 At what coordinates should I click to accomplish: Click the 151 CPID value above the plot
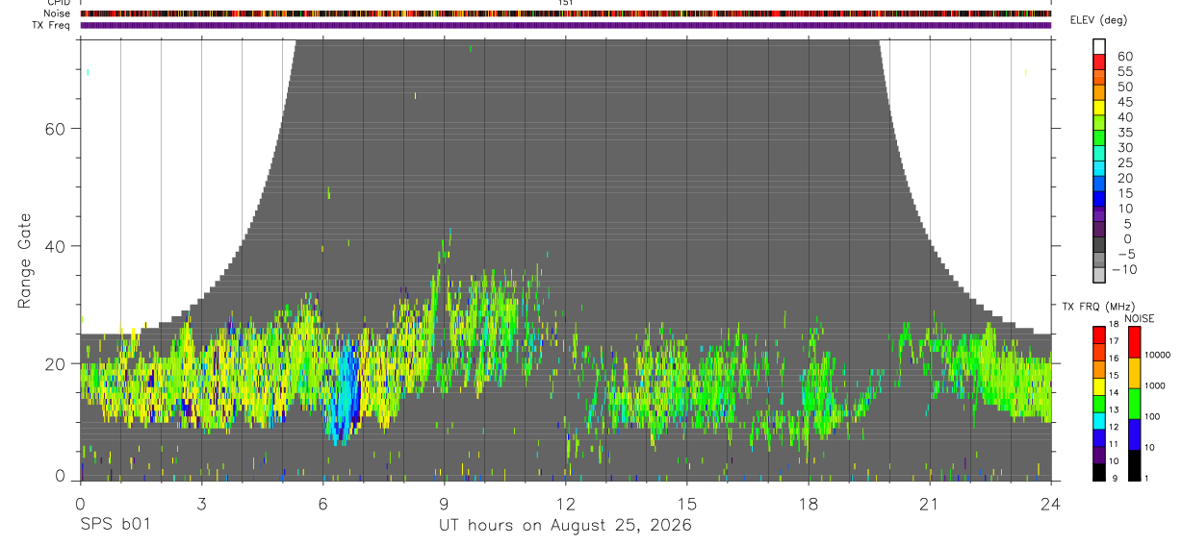pyautogui.click(x=566, y=3)
